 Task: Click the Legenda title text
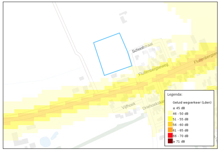tap(175, 95)
